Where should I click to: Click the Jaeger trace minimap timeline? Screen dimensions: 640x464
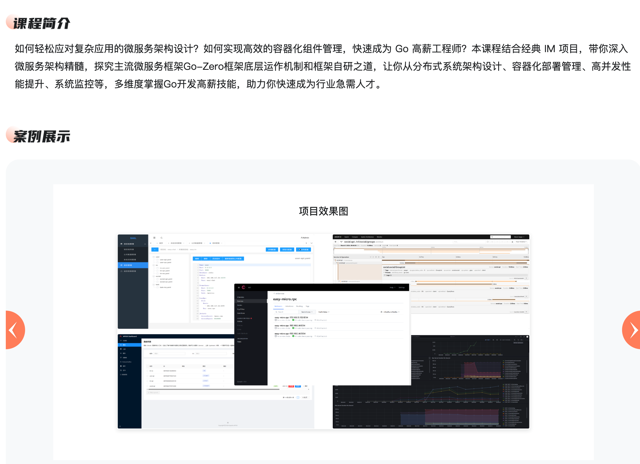[x=431, y=251]
